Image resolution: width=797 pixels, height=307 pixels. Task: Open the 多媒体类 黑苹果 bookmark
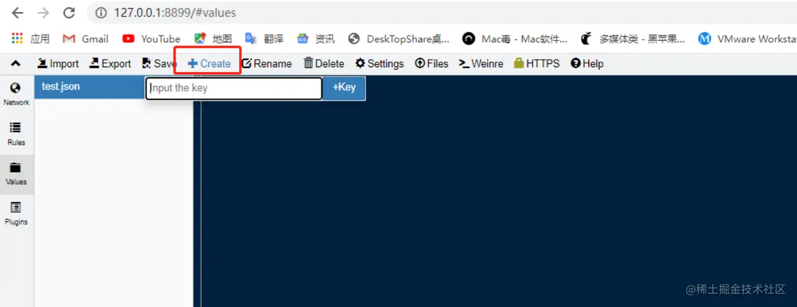633,39
